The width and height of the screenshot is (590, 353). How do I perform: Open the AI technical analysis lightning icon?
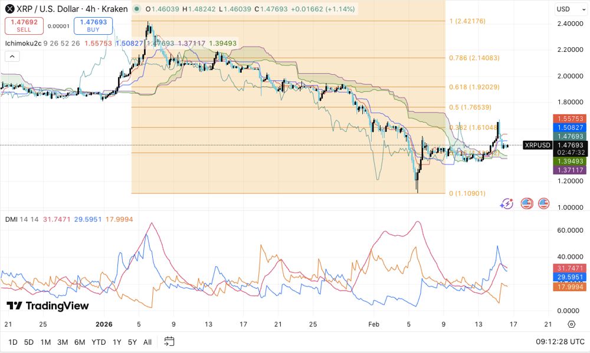506,203
